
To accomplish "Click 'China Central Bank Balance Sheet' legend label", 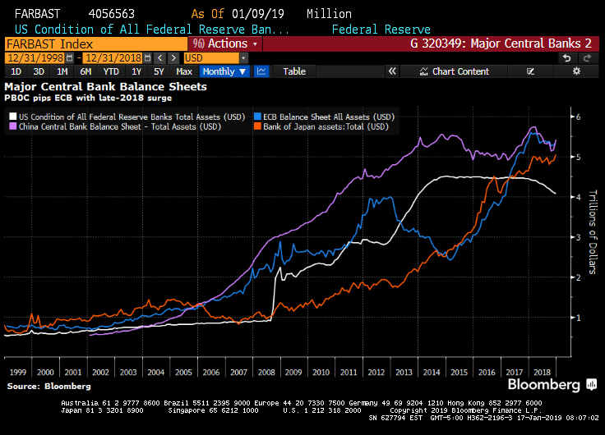I will [x=120, y=126].
